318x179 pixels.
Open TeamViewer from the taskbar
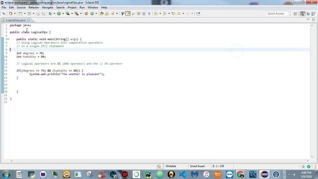pos(230,175)
